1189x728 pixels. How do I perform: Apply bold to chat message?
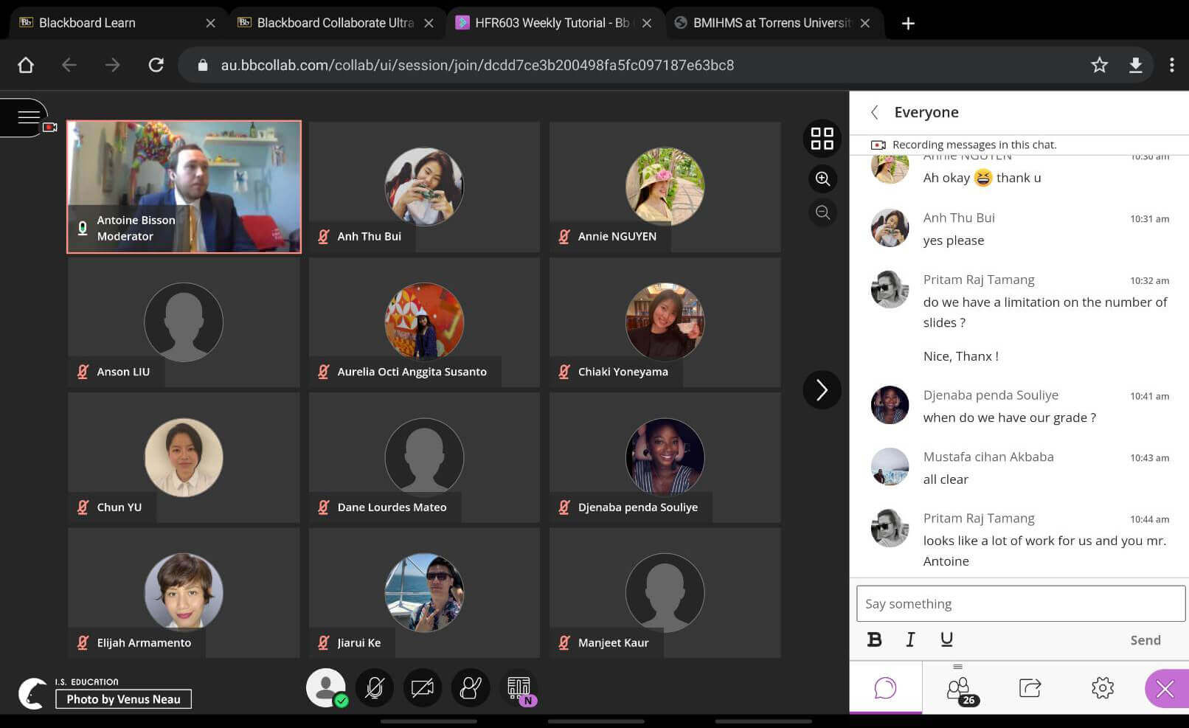(874, 639)
